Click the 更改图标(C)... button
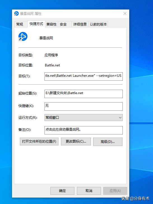This screenshot has width=153, height=204. (x=76, y=142)
